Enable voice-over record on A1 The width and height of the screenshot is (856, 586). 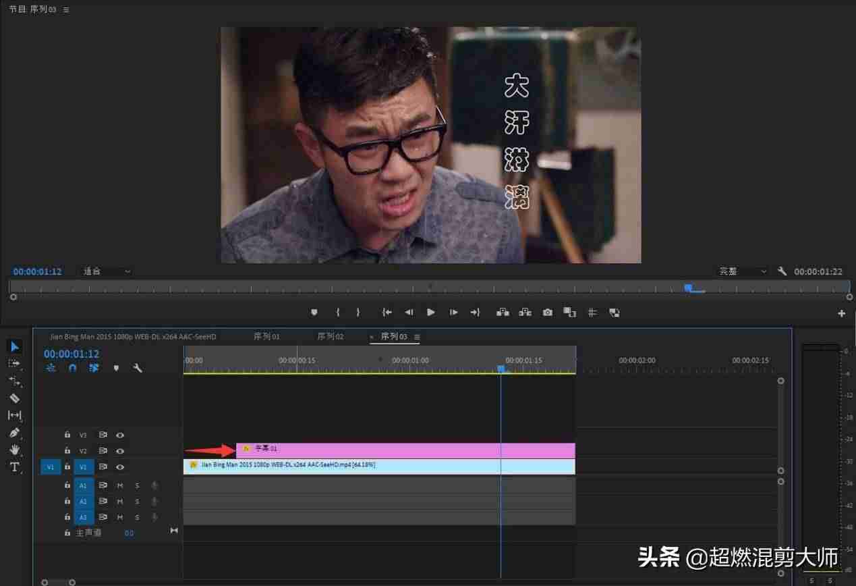tap(154, 485)
